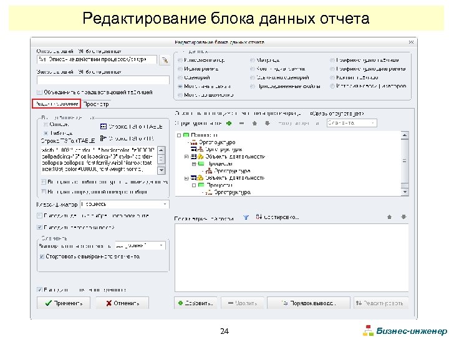Click the blue funnel filter icon
The height and width of the screenshot is (337, 449).
click(x=246, y=218)
